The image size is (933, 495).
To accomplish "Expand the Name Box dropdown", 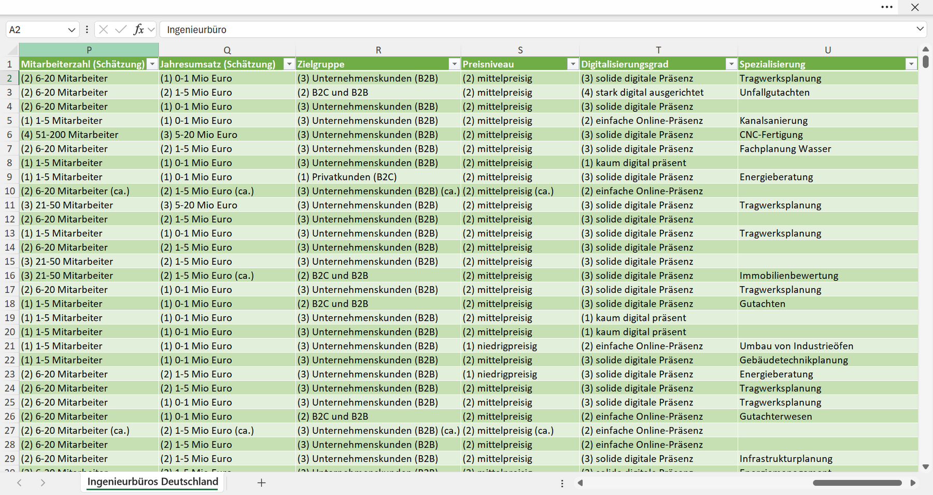I will pyautogui.click(x=72, y=30).
